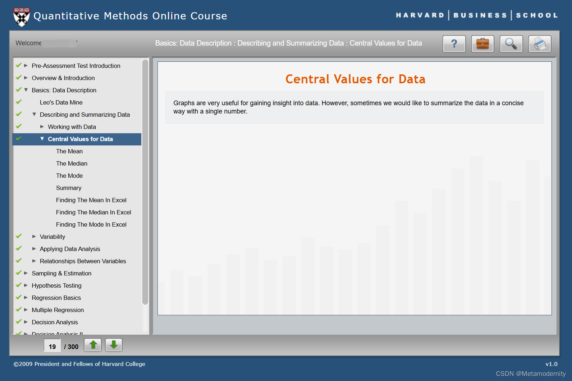Expand Regression Basics arrow
572x381 pixels.
[26, 298]
